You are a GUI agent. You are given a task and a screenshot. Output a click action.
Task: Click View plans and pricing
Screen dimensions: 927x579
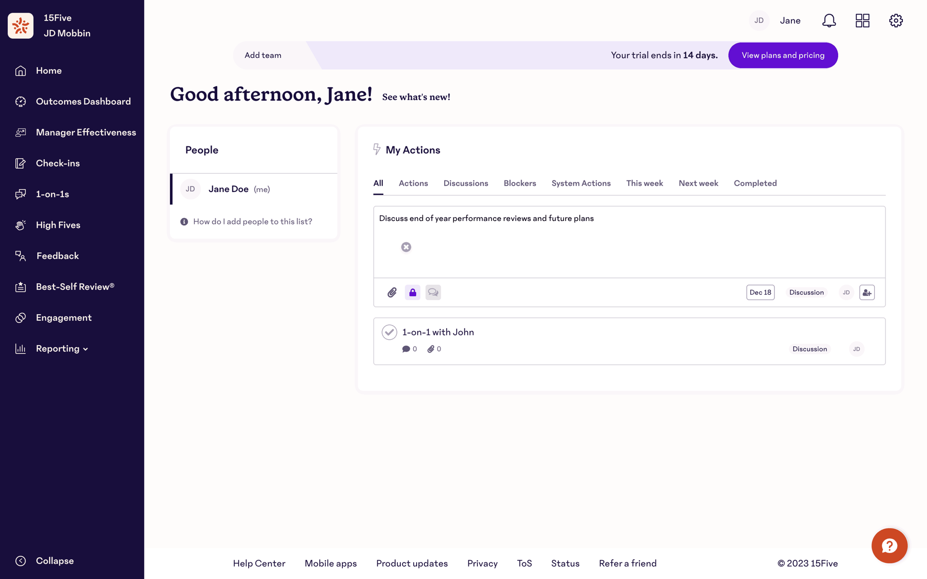click(x=783, y=55)
